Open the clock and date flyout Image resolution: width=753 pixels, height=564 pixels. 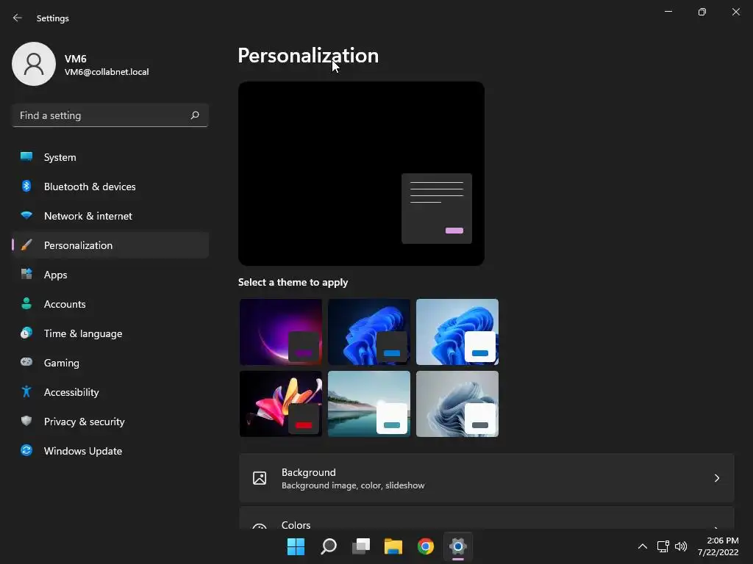(x=718, y=546)
